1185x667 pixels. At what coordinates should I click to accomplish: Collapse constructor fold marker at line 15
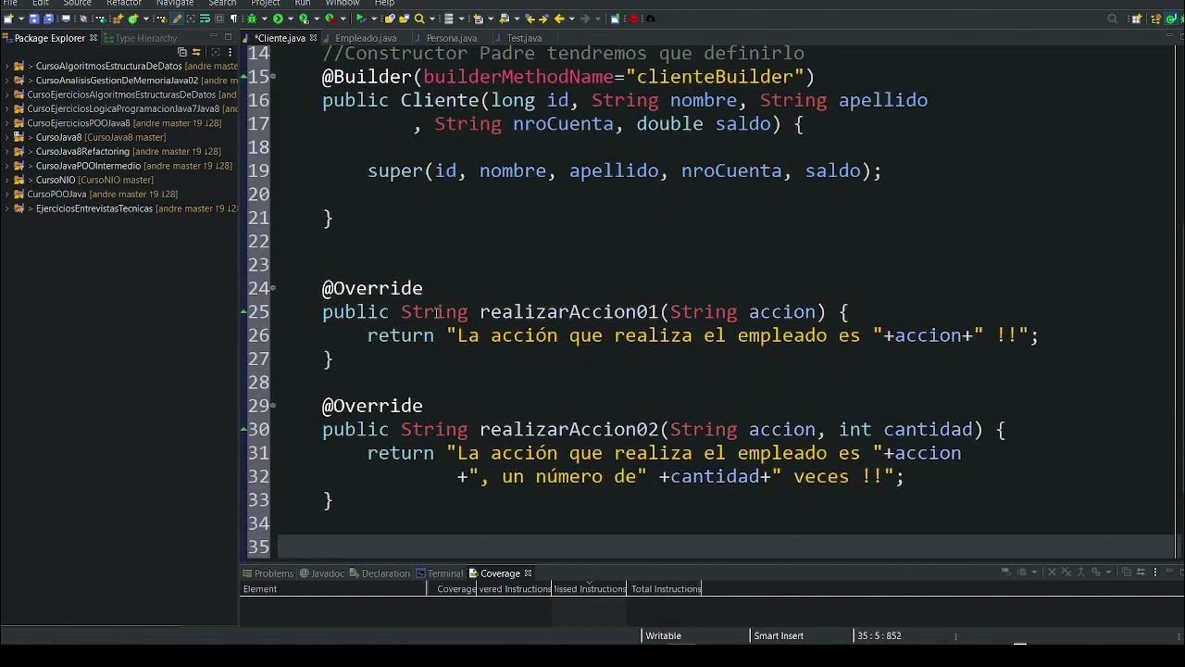pyautogui.click(x=272, y=78)
